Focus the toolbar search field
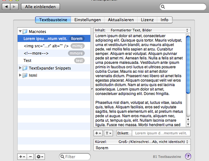The height and width of the screenshot is (161, 209). 183,7
